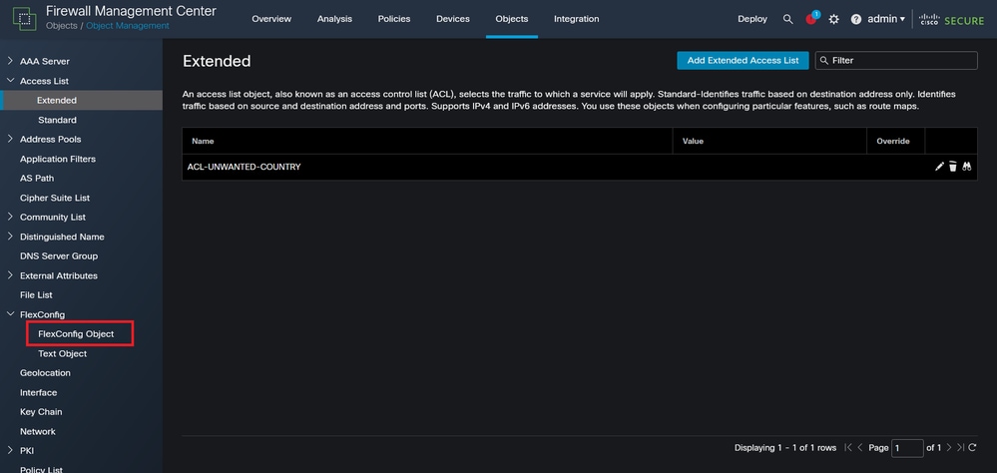Edit ACL-UNWANTED-COUNTRY with the pencil icon
This screenshot has height=473, width=997.
[939, 167]
